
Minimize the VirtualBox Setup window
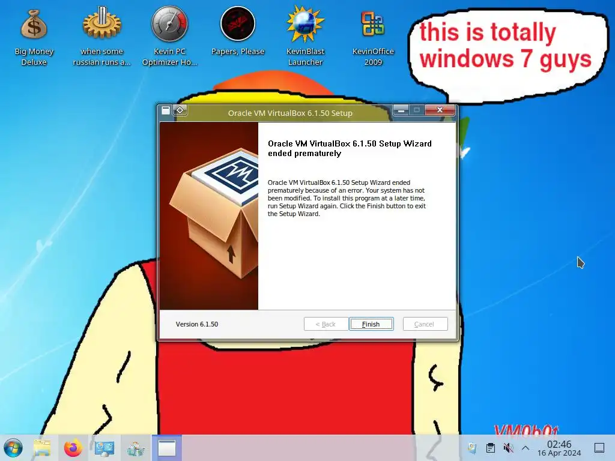401,110
